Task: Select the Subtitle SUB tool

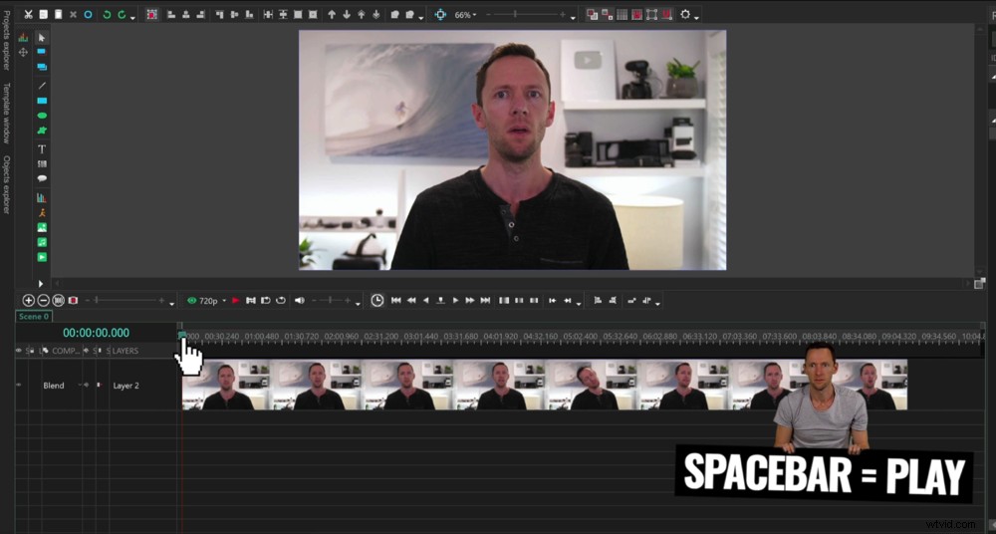Action: (x=42, y=164)
